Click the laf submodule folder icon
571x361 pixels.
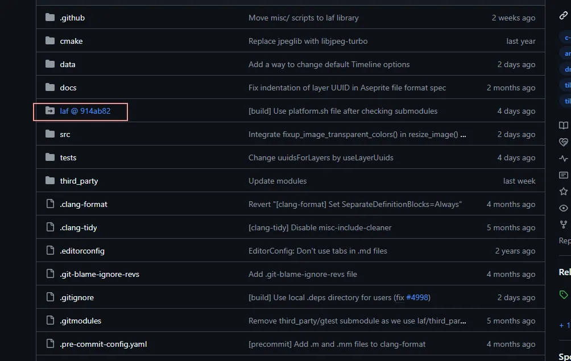point(50,111)
